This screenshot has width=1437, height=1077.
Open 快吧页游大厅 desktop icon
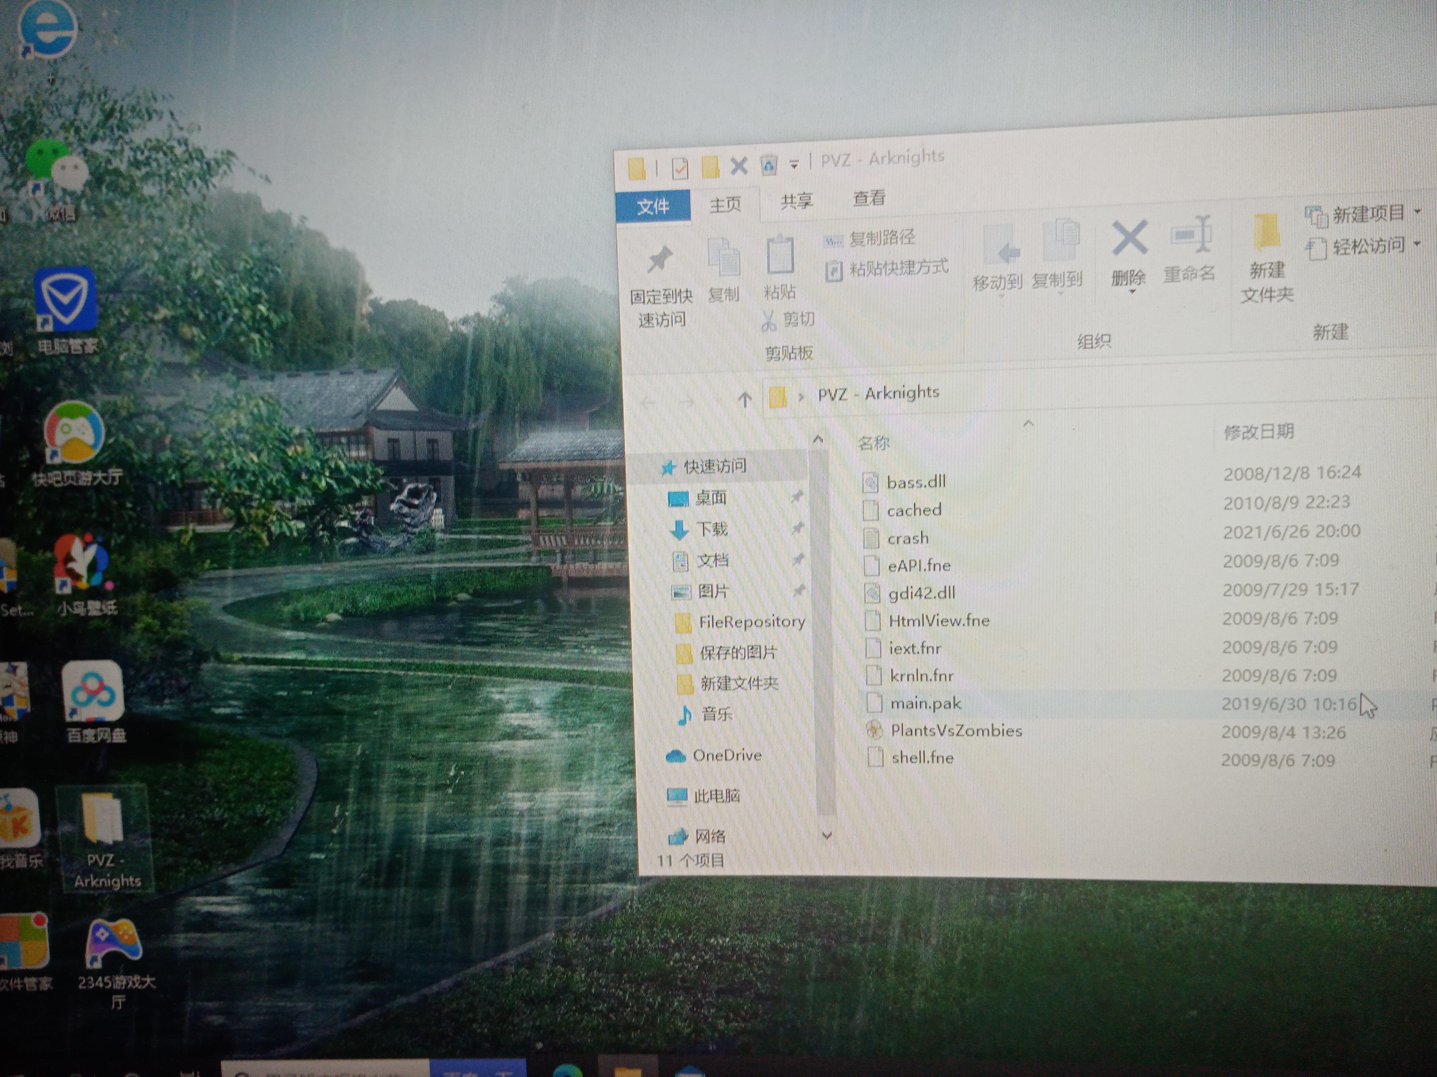[x=75, y=443]
